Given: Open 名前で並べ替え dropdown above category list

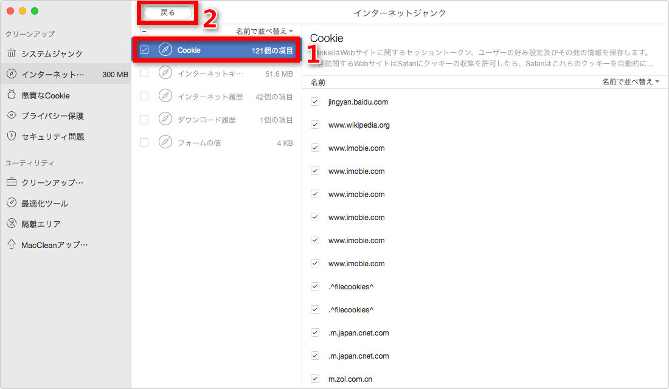Looking at the screenshot, I should click(265, 31).
